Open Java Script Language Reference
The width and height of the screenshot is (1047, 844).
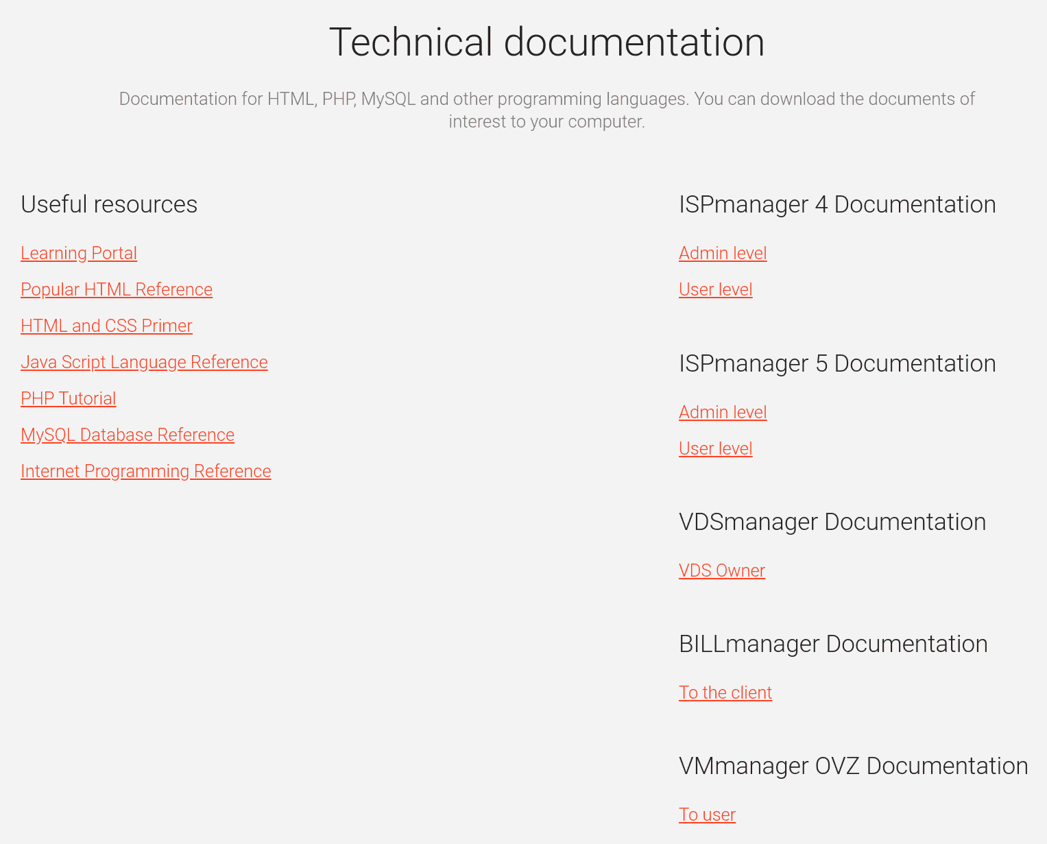[x=144, y=362]
